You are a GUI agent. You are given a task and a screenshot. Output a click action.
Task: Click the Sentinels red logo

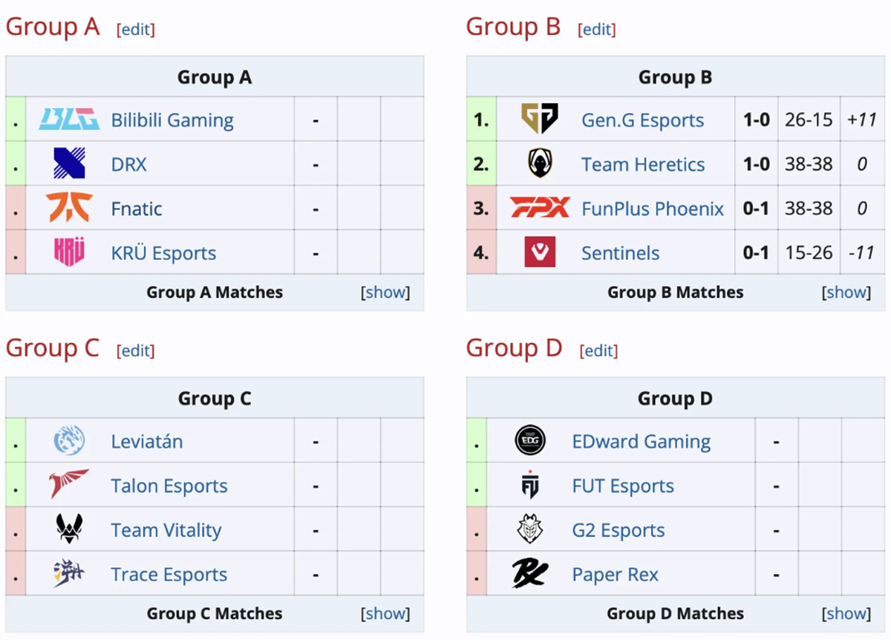[x=539, y=252]
